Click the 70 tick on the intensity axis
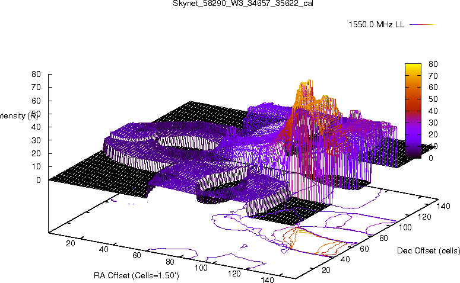Screen dimensions: 460x283 [36, 87]
